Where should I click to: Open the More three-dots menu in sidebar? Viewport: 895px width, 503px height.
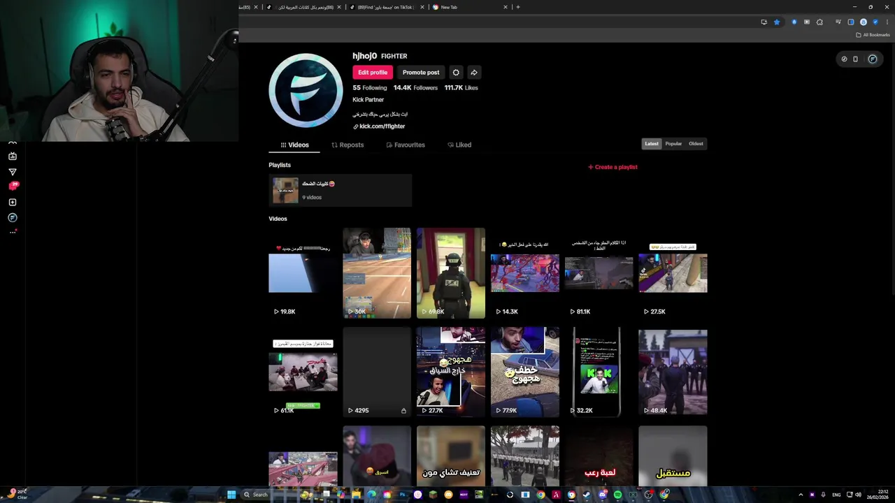coord(13,232)
